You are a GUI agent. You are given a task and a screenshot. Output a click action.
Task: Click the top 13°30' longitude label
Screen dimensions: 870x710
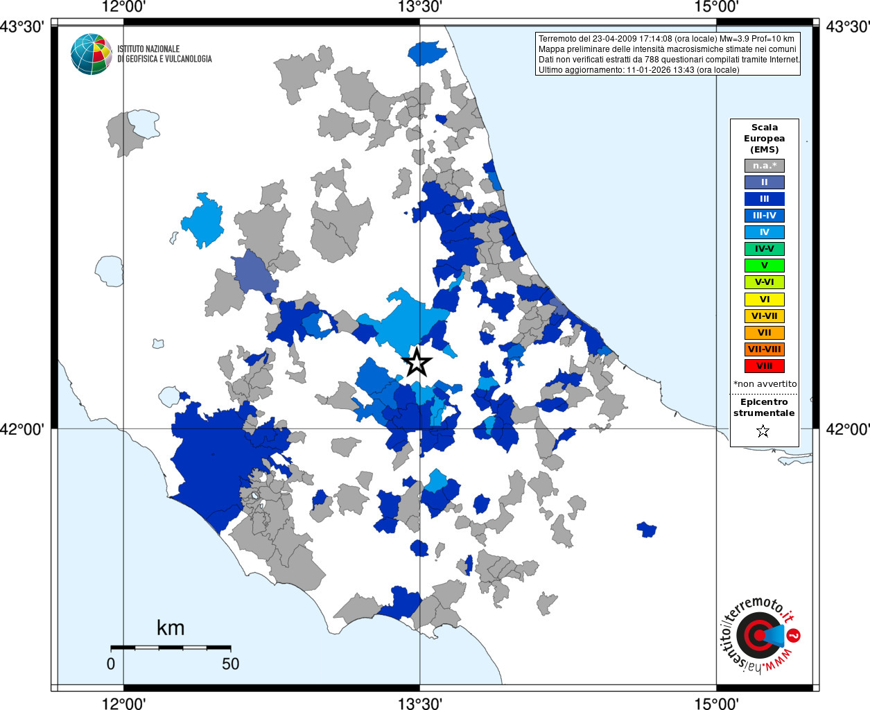(420, 8)
